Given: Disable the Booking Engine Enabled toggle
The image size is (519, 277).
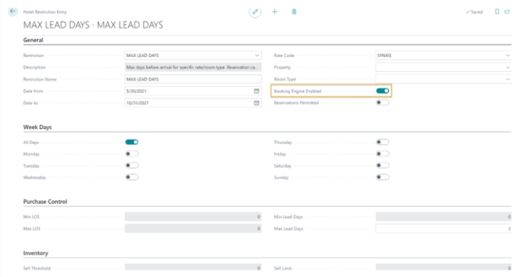Looking at the screenshot, I should (383, 90).
